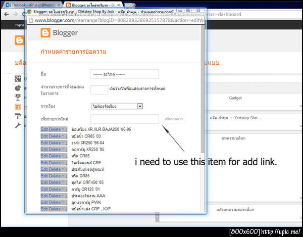
Task: Move the 'หม้อน้ำ CR85 '03' item up
Action: point(63,136)
